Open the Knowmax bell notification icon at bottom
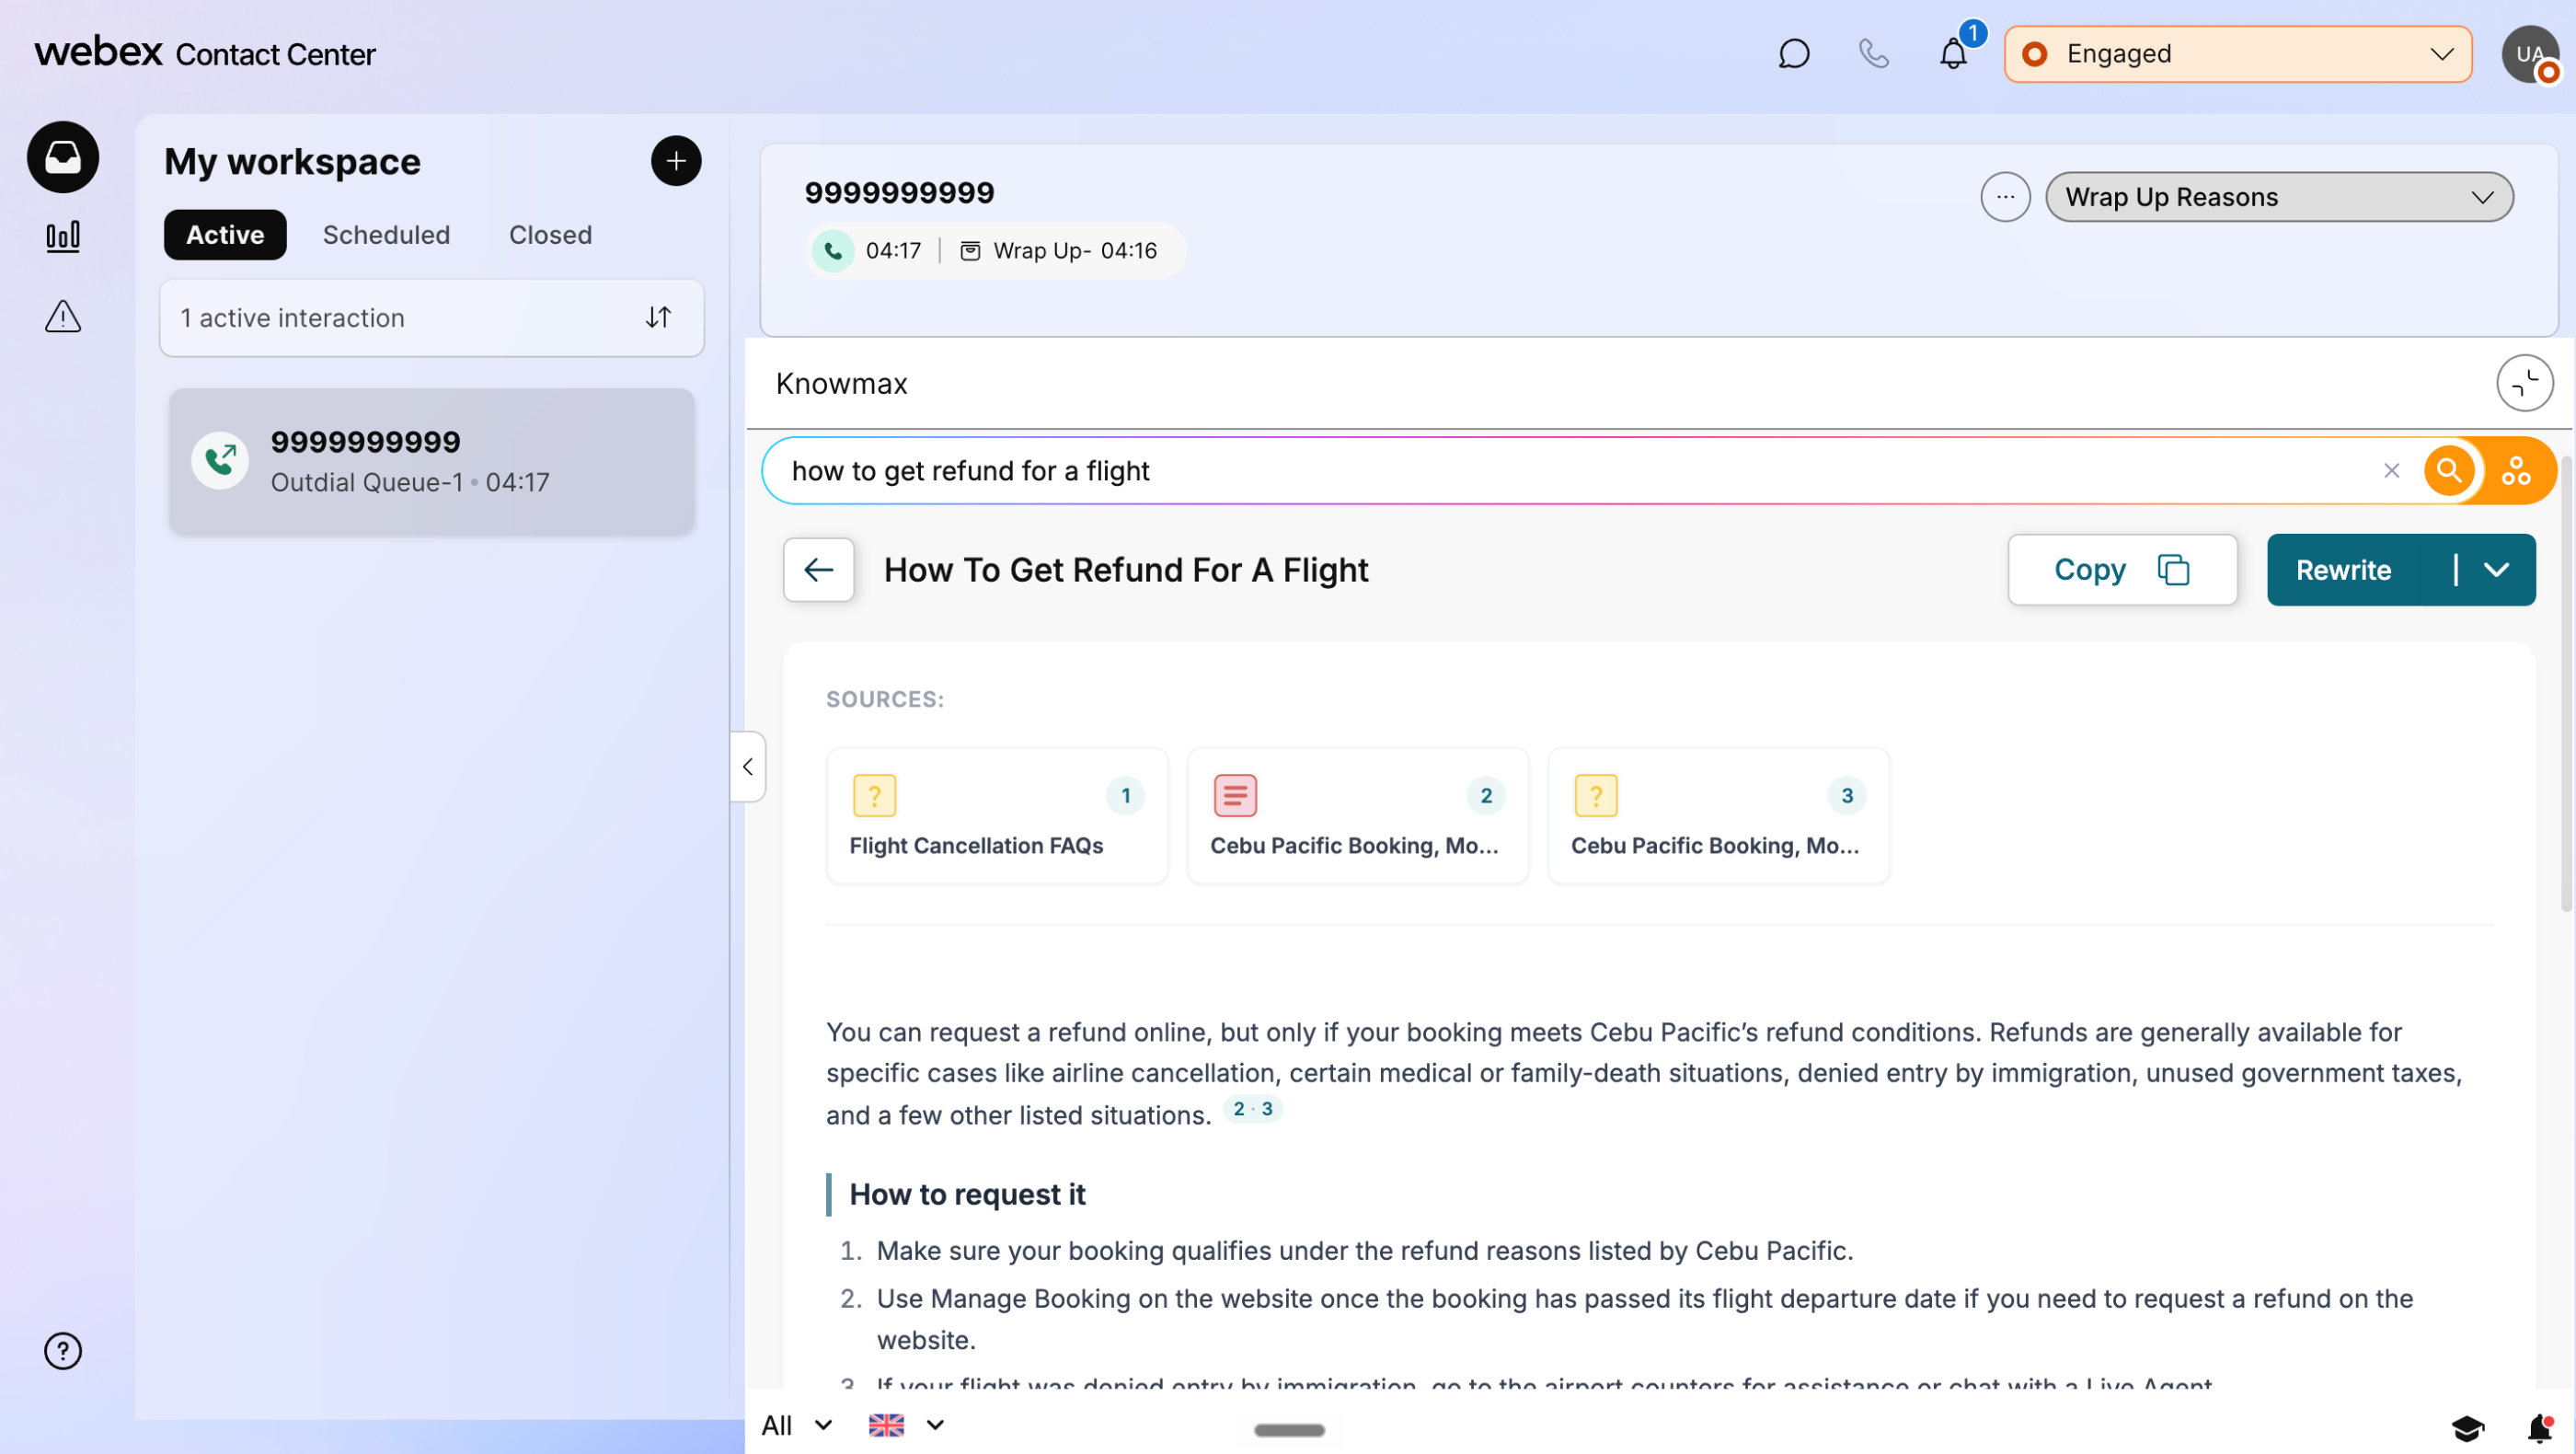 (2539, 1428)
